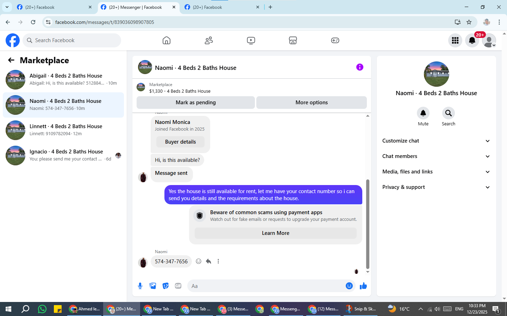Viewport: 507px width, 316px height.
Task: Open the Windows notification center icon
Action: coord(496,309)
